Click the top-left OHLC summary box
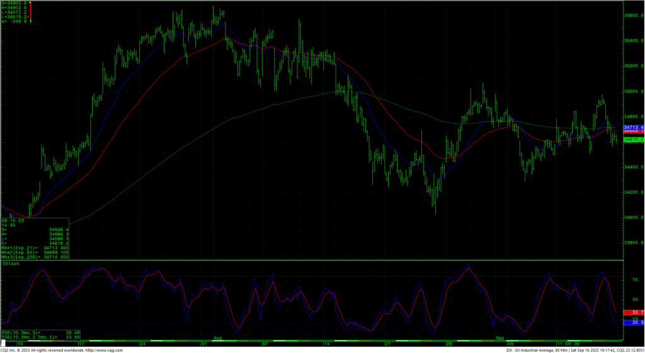The image size is (645, 353). pyautogui.click(x=14, y=12)
